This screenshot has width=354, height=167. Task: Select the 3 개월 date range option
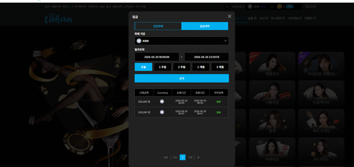point(220,67)
